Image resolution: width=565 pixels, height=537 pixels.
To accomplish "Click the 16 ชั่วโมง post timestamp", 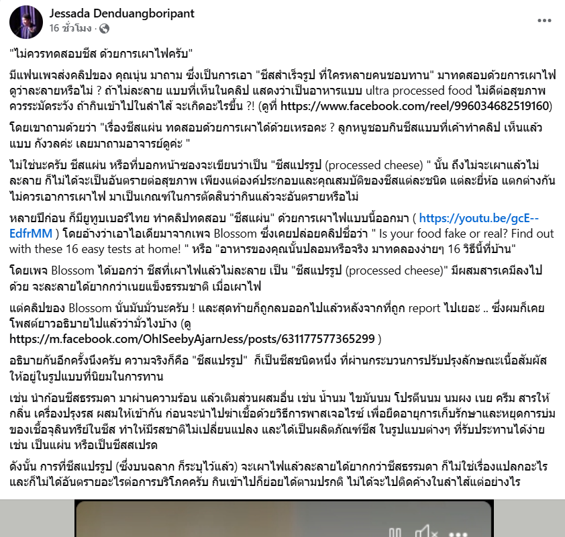I will point(70,28).
